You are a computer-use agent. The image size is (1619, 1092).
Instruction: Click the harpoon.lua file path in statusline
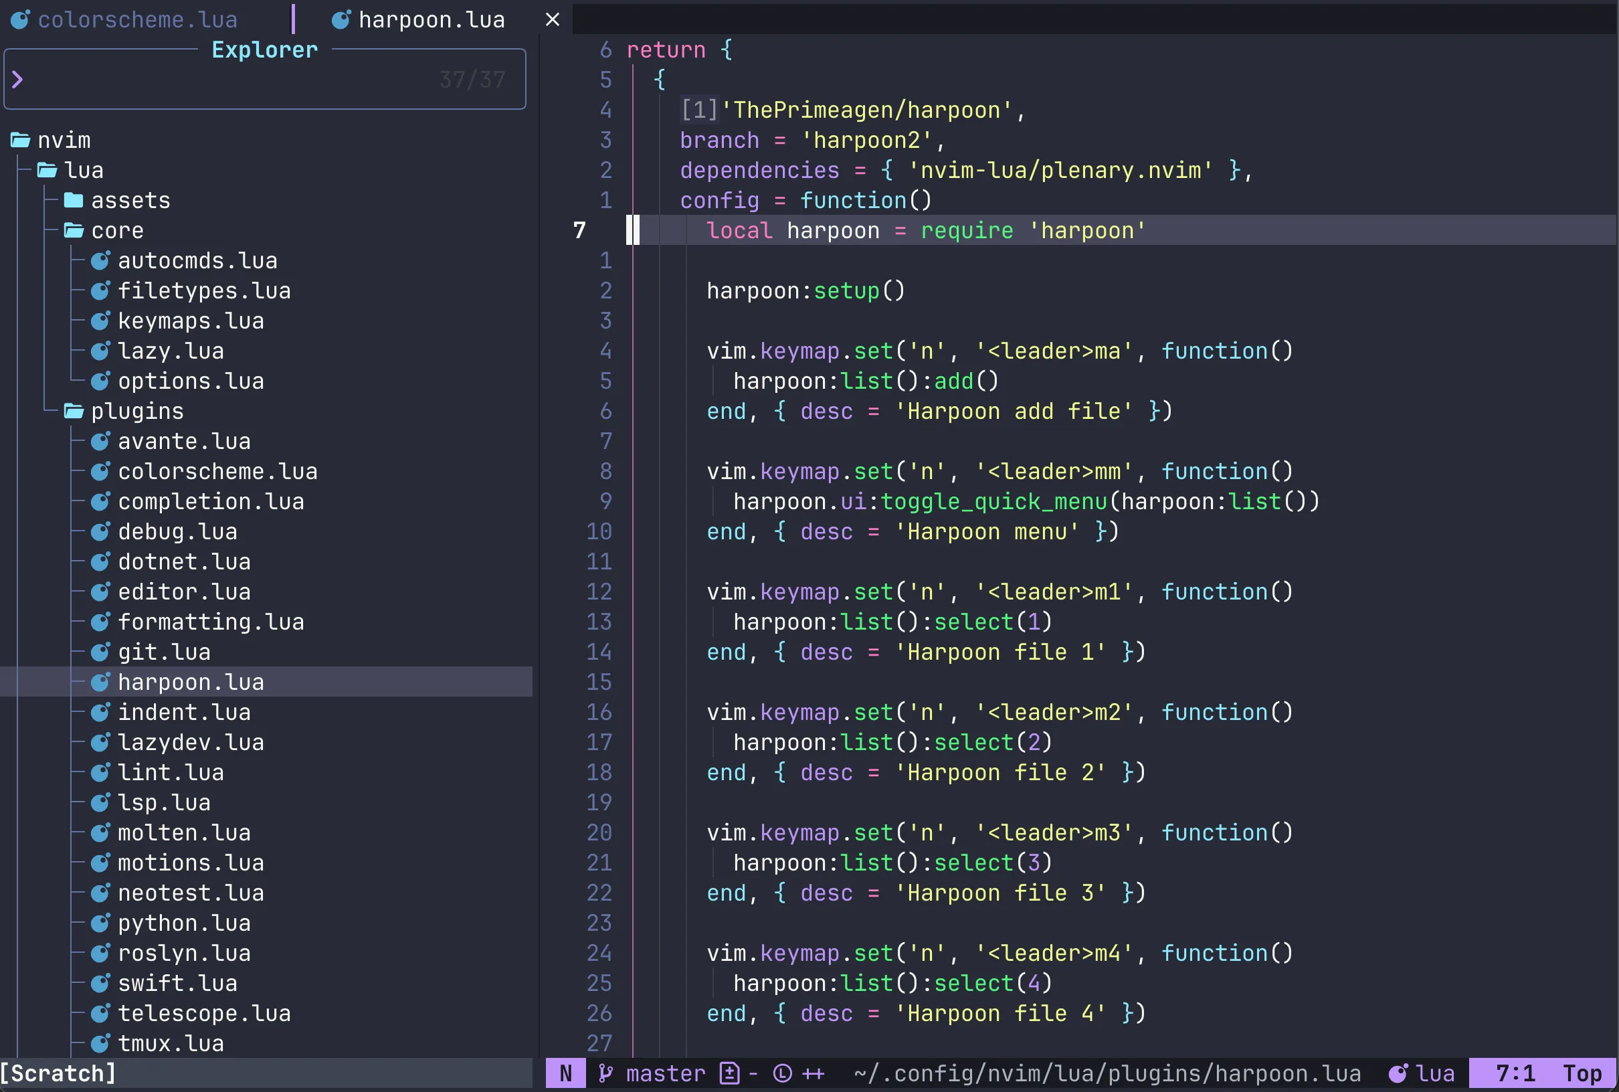1107,1074
